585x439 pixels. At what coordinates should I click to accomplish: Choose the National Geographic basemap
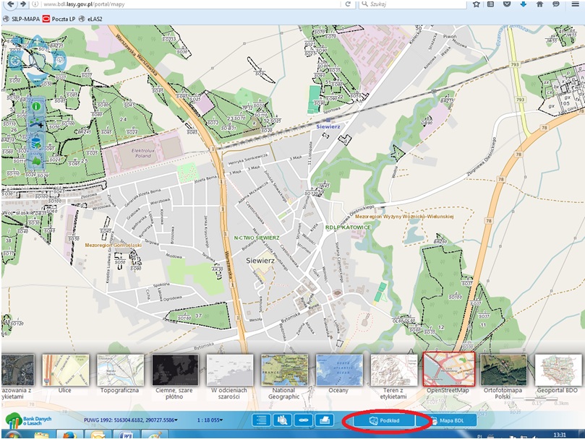pos(284,370)
